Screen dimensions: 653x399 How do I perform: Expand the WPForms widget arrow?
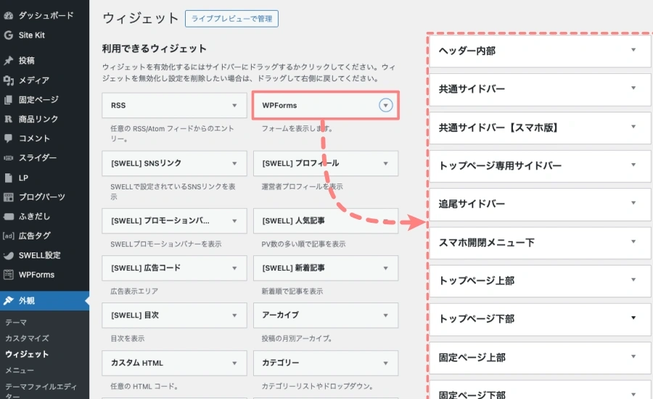[386, 105]
